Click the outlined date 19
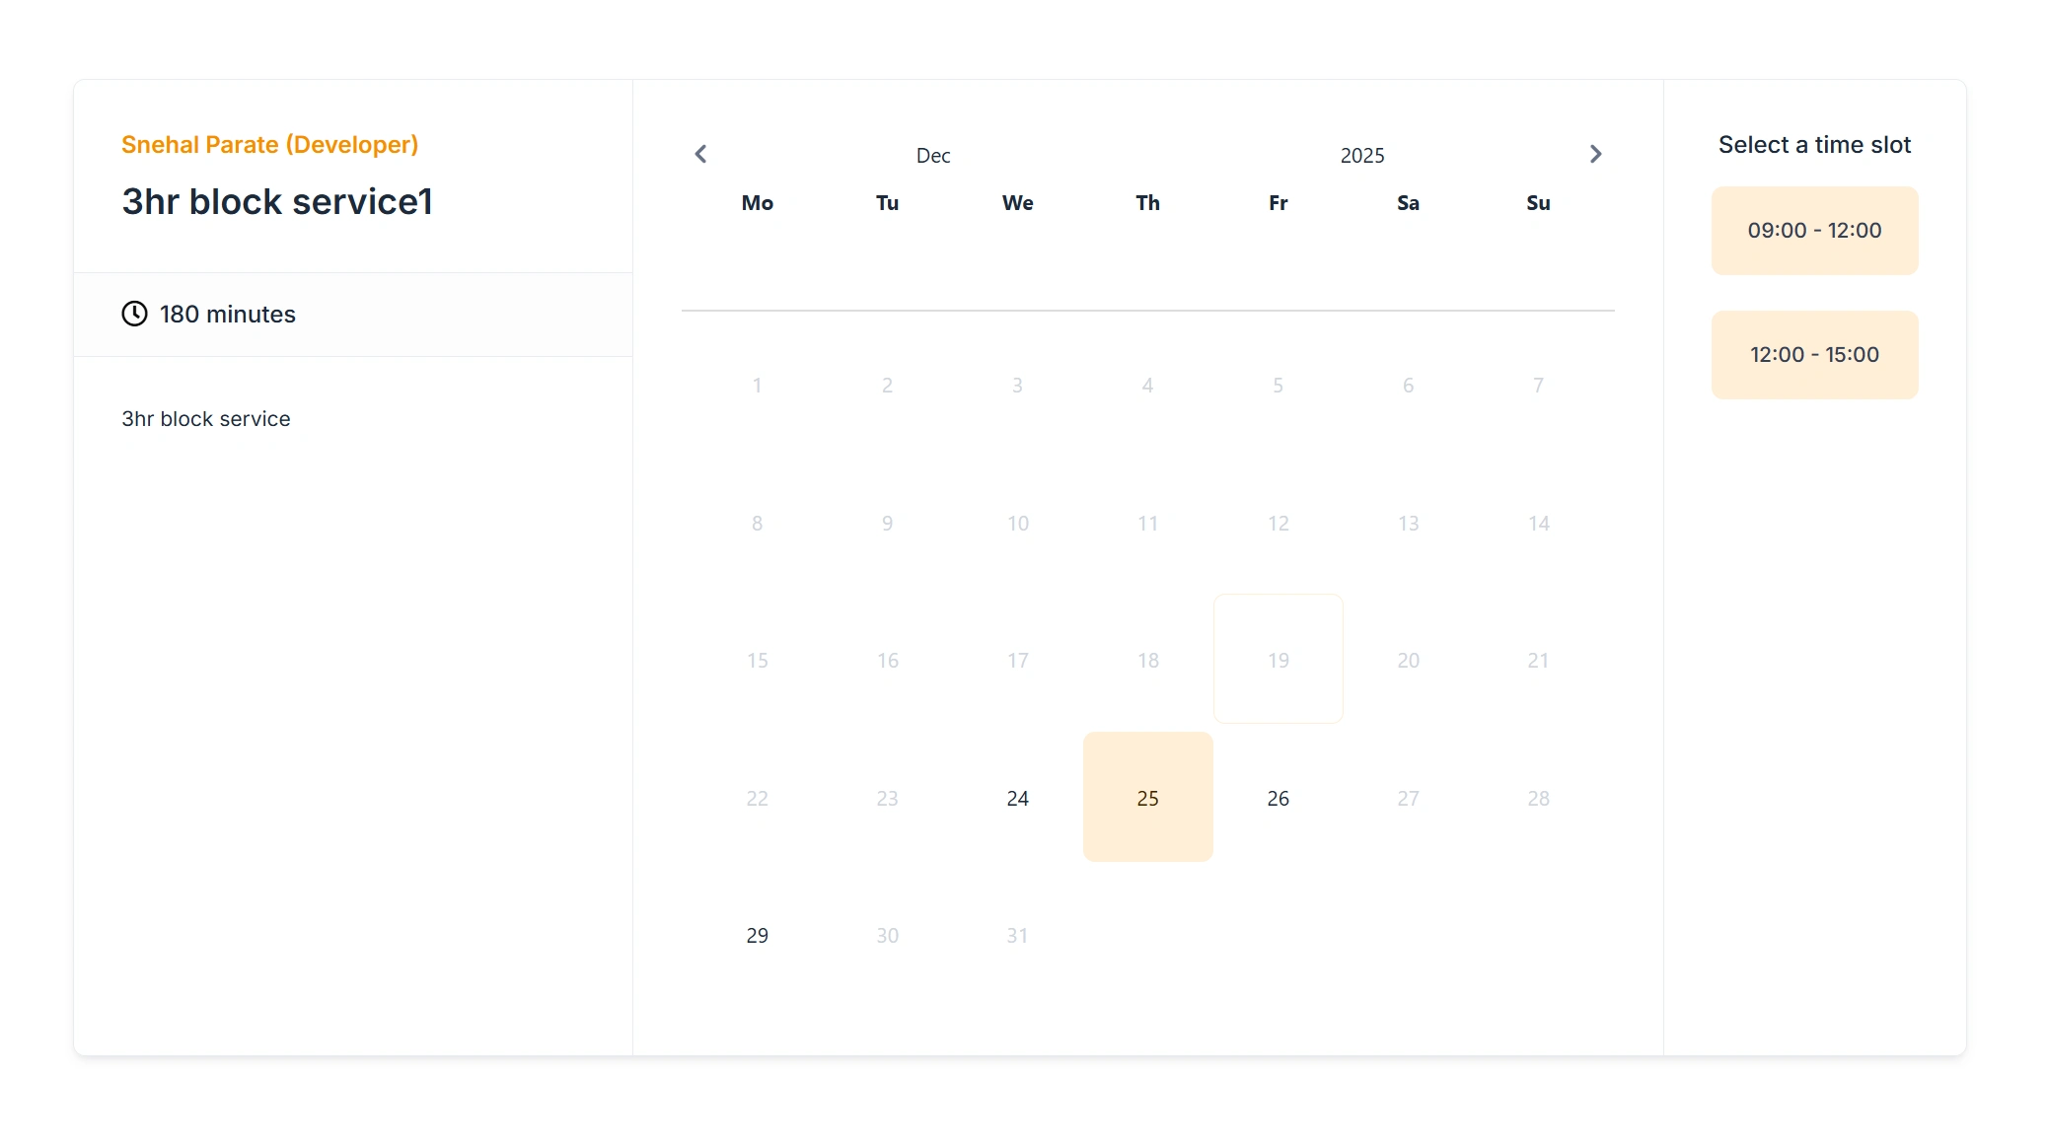Viewport: 2047px width, 1139px height. [x=1278, y=659]
